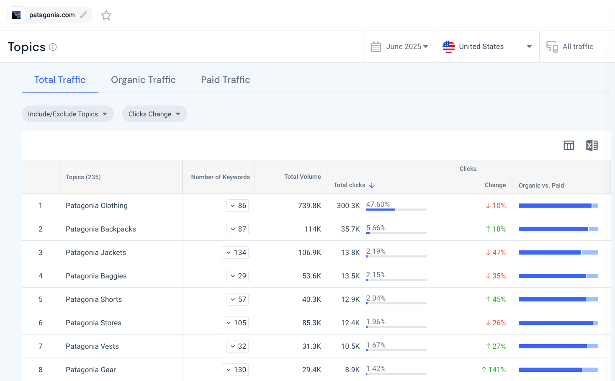Click the Patagonia Clothing topic
Image resolution: width=615 pixels, height=381 pixels.
click(97, 206)
